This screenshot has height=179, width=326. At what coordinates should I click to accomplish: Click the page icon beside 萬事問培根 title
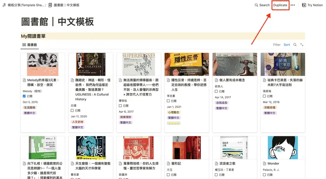tap(120, 164)
